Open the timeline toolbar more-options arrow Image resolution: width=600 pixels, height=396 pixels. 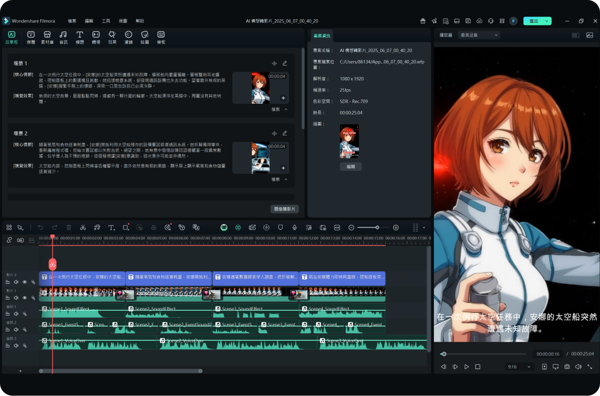tap(424, 228)
